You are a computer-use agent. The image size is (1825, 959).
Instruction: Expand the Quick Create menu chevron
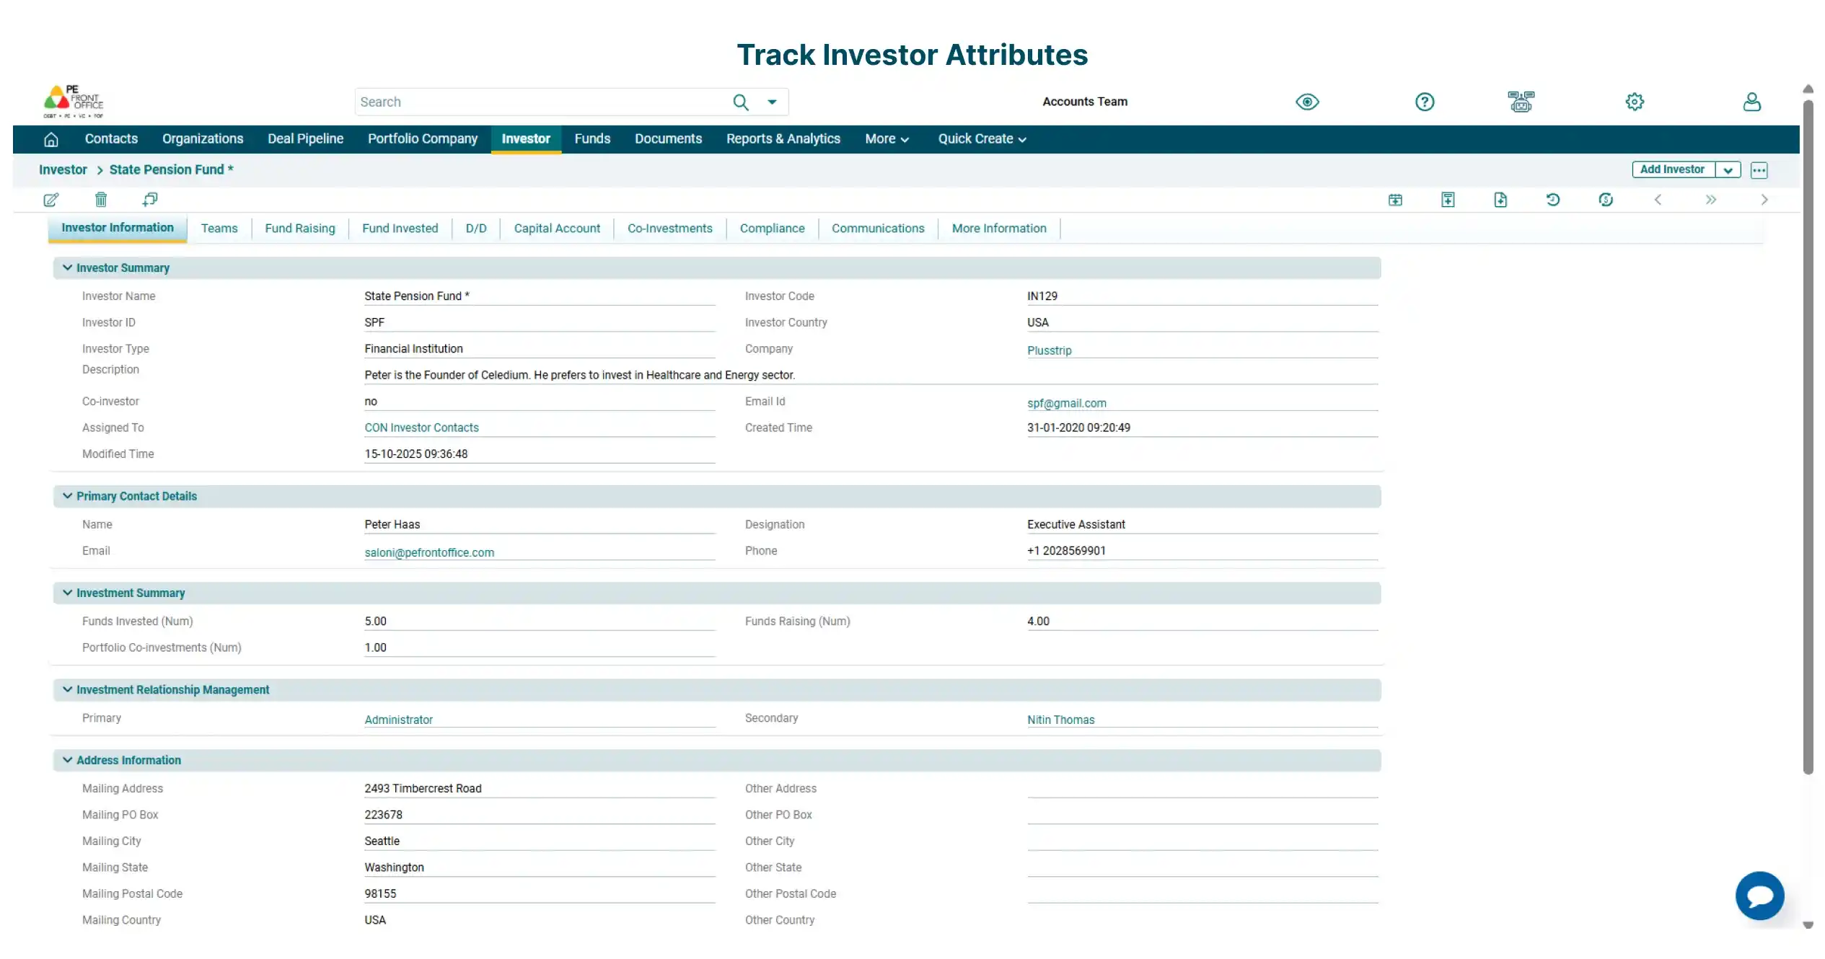pos(1022,139)
